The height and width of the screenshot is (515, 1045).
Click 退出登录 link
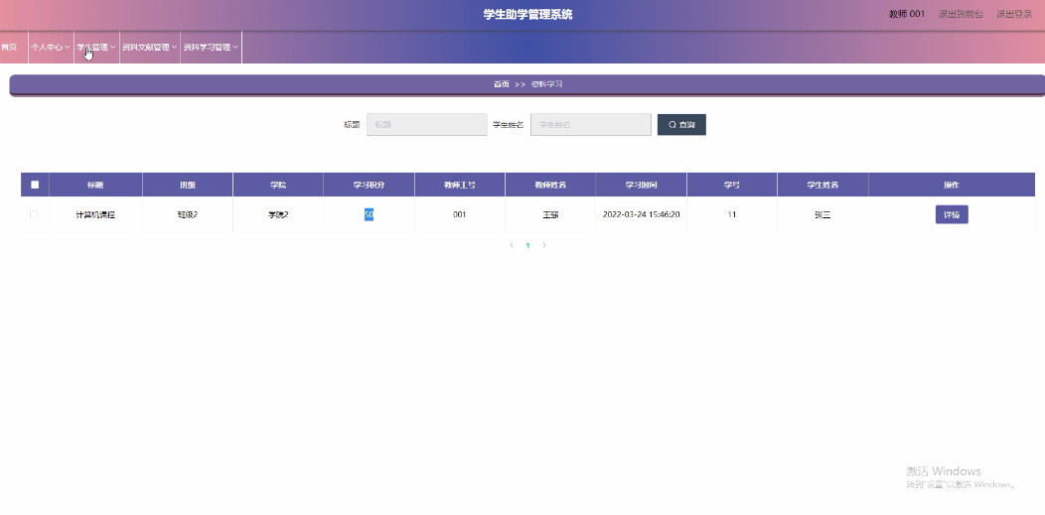1013,14
